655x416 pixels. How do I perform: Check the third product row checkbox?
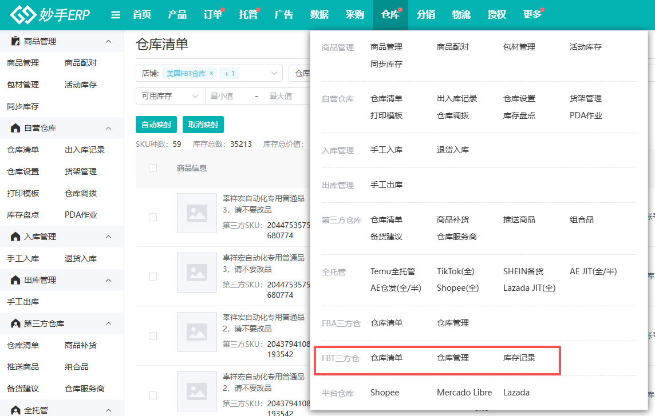[153, 336]
